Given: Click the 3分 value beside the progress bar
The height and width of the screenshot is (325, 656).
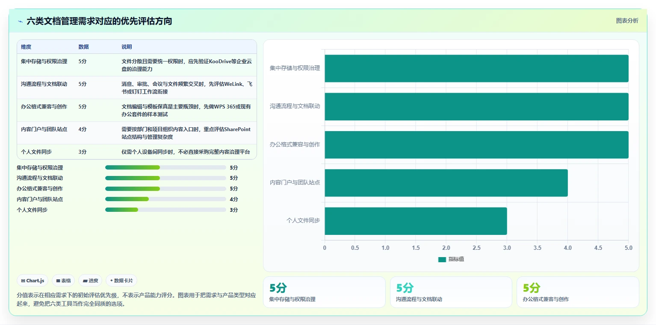Looking at the screenshot, I should 234,210.
